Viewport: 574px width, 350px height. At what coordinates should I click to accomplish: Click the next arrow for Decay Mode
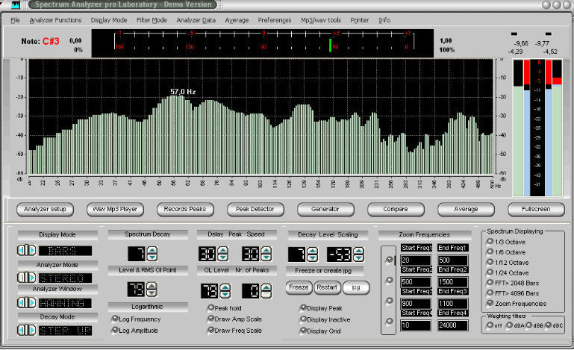tap(31, 331)
